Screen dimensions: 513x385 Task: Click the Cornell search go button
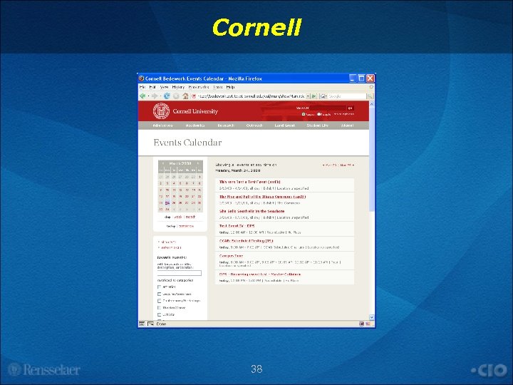coord(350,108)
